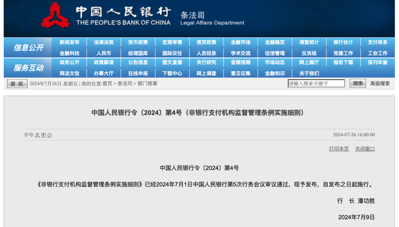This screenshot has height=227, width=399.
Task: Open 网送文告 link
Action: tap(69, 74)
